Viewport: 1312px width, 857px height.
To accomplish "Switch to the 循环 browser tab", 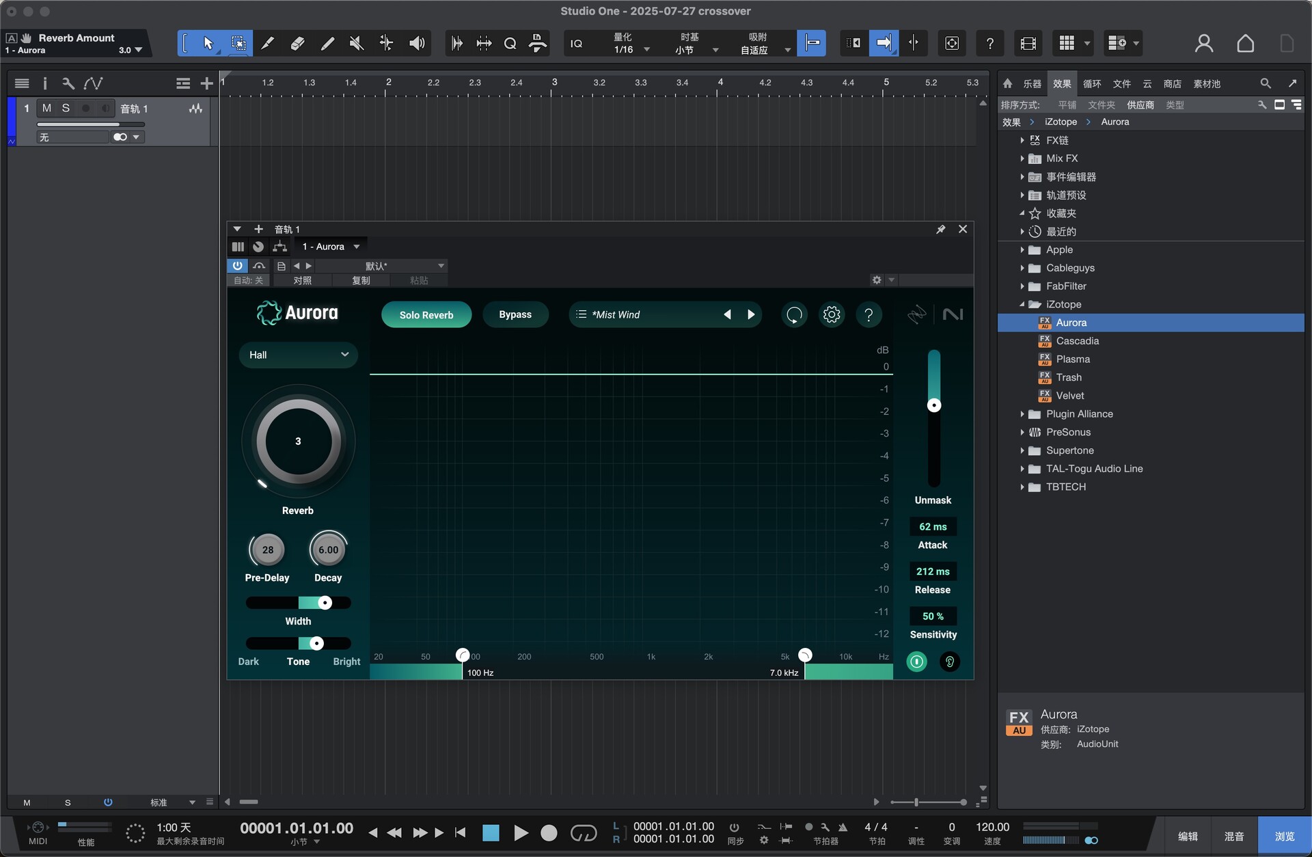I will point(1092,83).
